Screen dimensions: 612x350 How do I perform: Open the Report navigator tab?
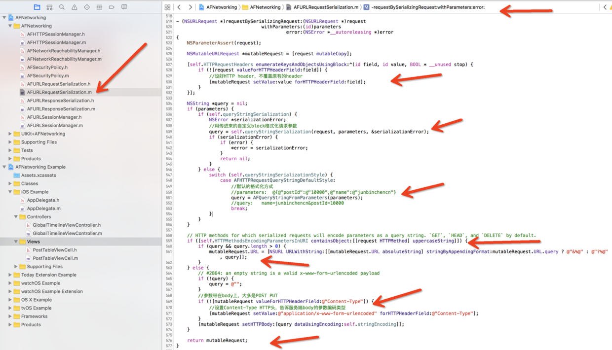[124, 7]
